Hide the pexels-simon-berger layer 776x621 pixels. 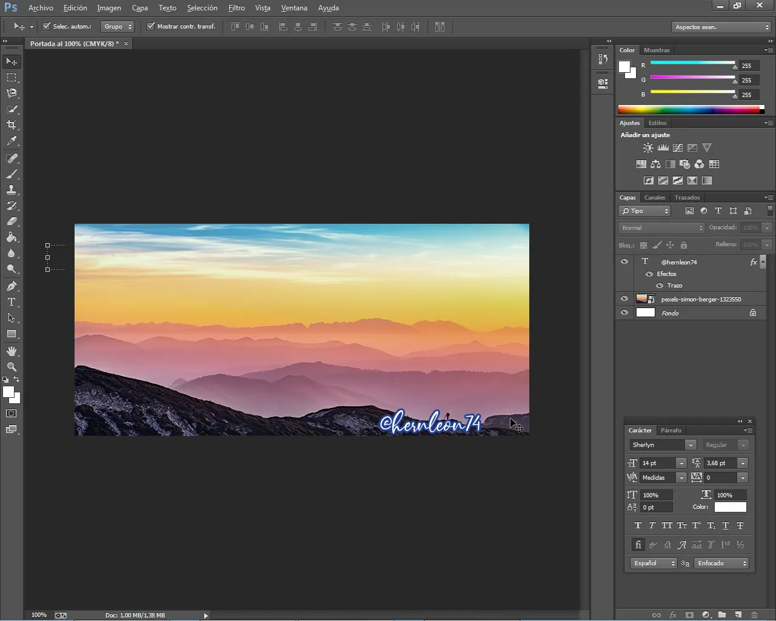click(x=624, y=299)
